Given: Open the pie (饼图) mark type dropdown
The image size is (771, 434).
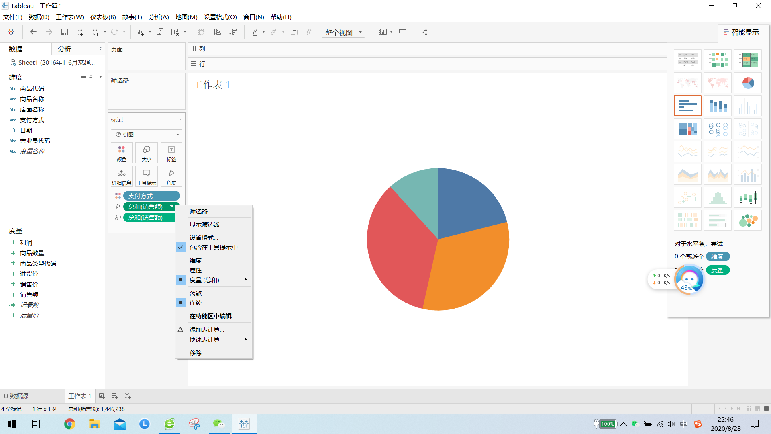Looking at the screenshot, I should coord(147,134).
